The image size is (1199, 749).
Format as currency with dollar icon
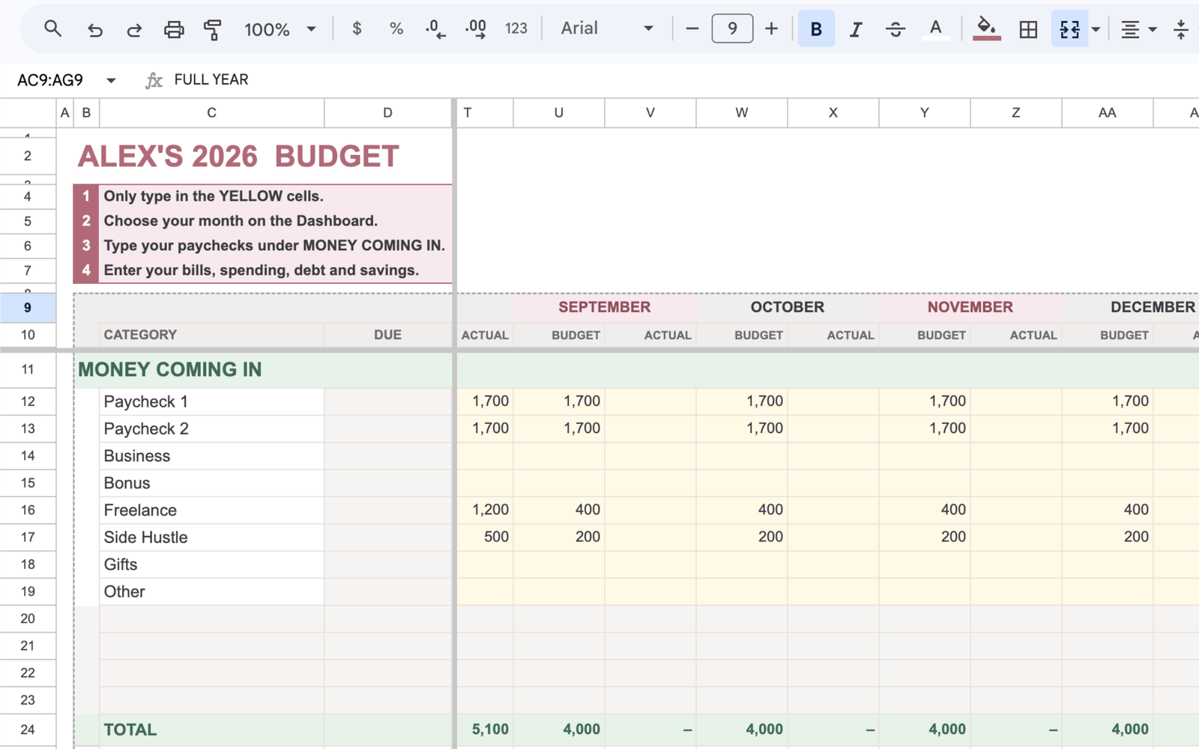[357, 28]
